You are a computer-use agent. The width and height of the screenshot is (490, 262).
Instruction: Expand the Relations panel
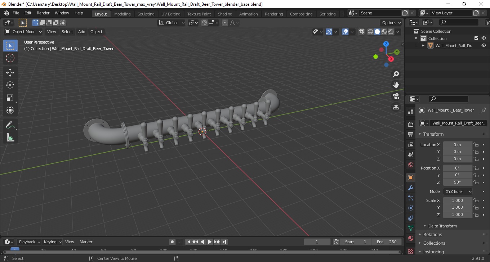tap(432, 234)
